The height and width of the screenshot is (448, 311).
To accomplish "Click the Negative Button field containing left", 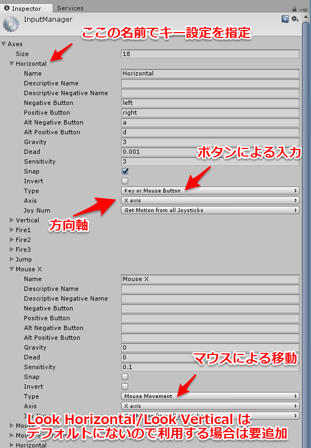I will click(x=210, y=103).
